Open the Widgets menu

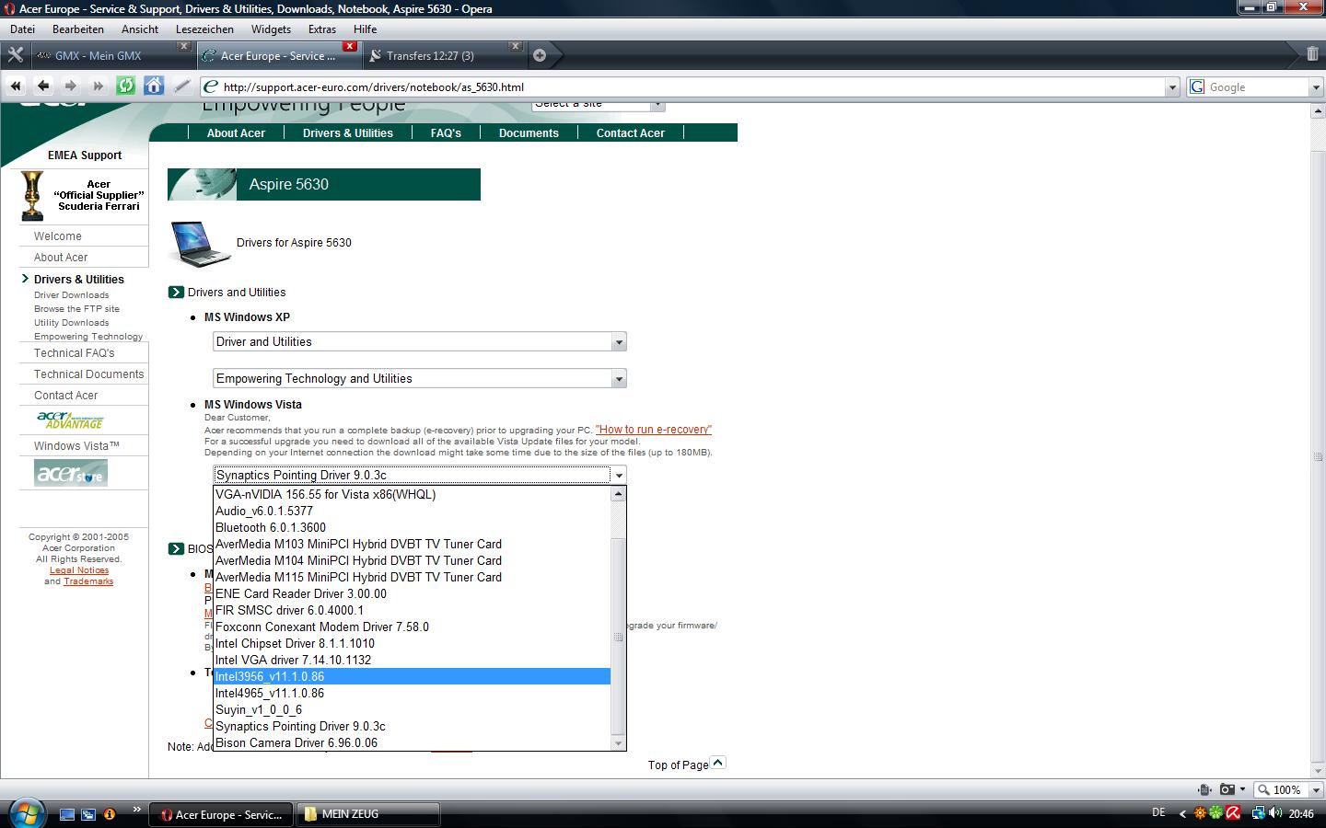[271, 29]
